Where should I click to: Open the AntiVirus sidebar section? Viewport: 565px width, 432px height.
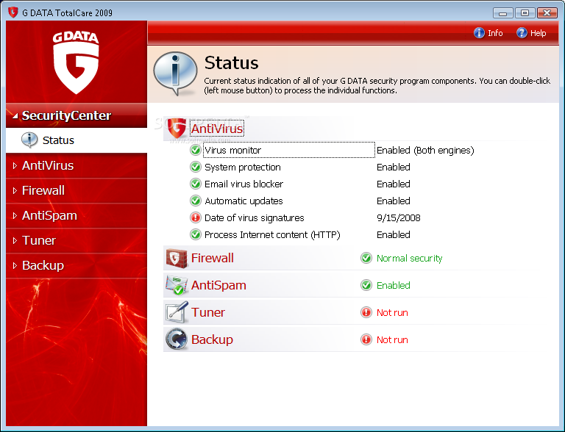pyautogui.click(x=77, y=165)
